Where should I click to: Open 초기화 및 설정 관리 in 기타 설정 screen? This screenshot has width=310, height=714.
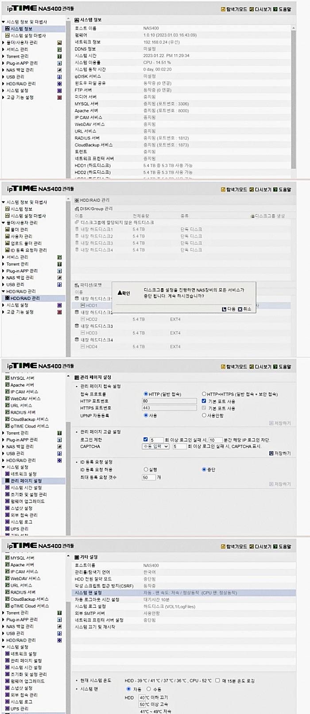pyautogui.click(x=29, y=675)
